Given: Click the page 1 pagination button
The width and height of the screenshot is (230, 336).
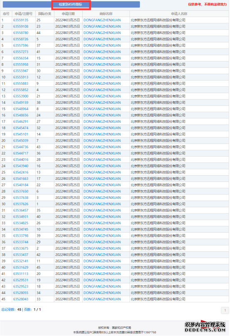Looking at the screenshot, I should [225, 310].
